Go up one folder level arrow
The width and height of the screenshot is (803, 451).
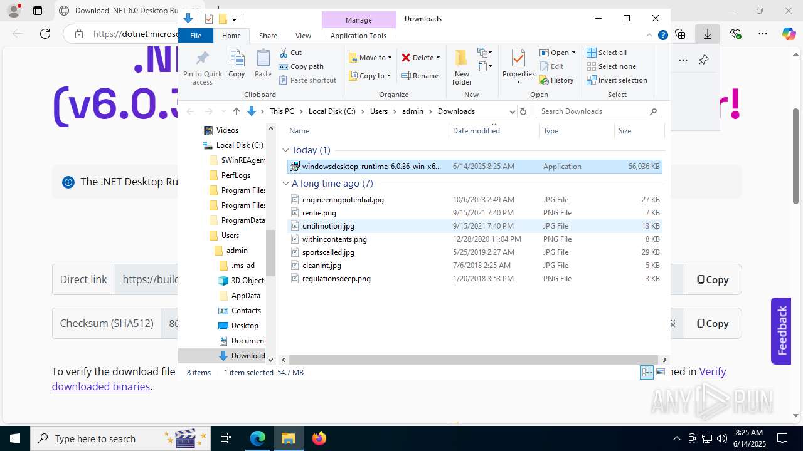(x=236, y=111)
